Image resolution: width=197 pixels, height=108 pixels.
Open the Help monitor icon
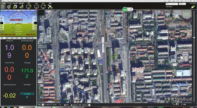43,6
